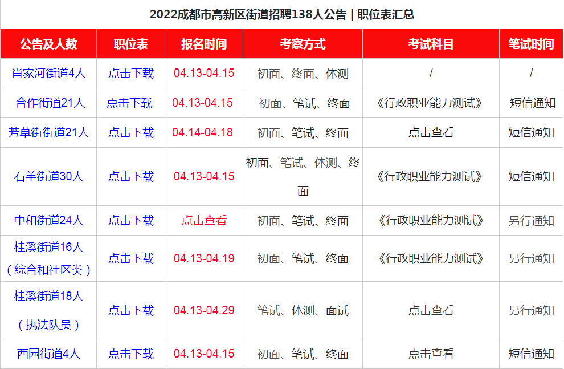
Task: Click 短信通知 in the 西园街道 row
Action: 532,354
